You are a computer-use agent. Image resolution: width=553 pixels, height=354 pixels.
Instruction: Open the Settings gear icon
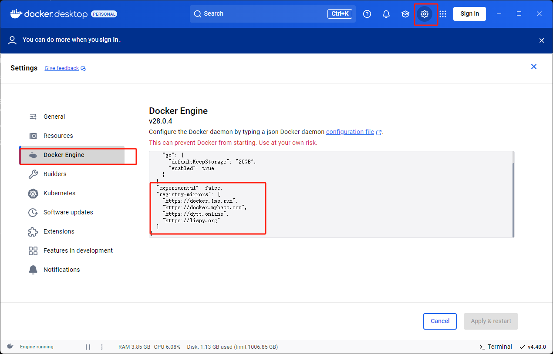[x=425, y=14]
